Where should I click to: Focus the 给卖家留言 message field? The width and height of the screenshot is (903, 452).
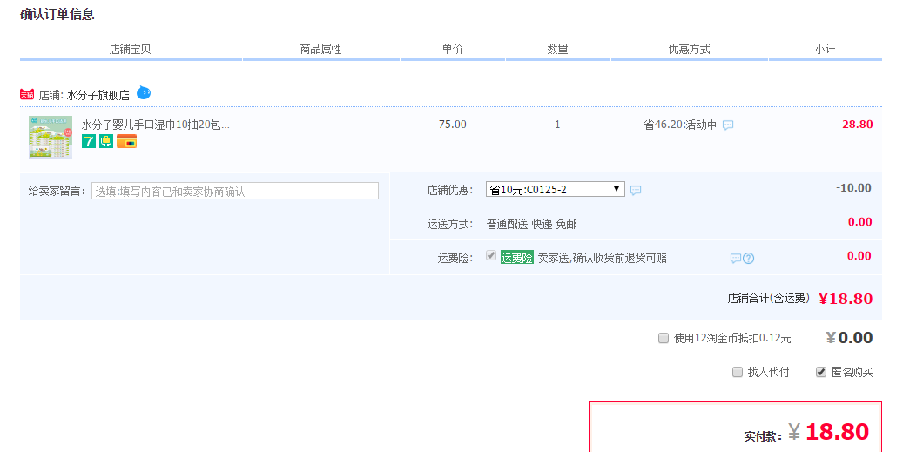pos(235,191)
